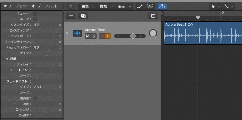Toggle input monitoring on Aurora Beat

pyautogui.click(x=108, y=36)
